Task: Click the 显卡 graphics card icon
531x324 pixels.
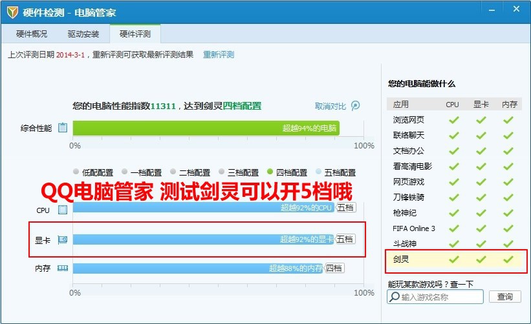Action: [63, 240]
